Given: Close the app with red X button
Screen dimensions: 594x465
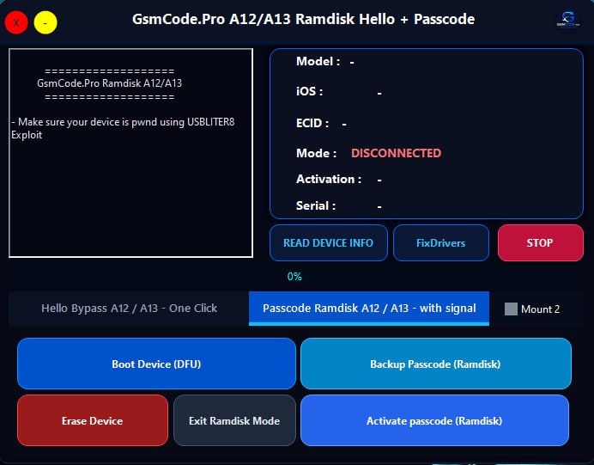Looking at the screenshot, I should (16, 22).
